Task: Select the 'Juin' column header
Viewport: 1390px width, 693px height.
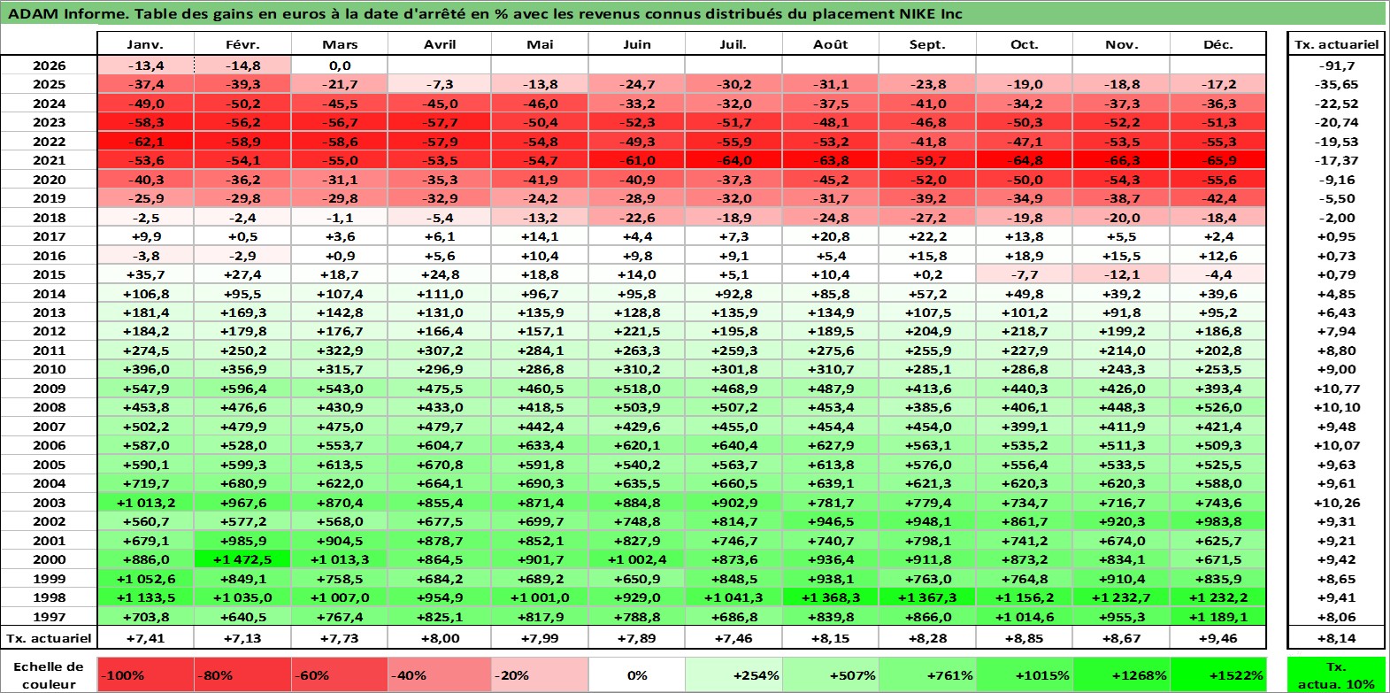Action: (636, 44)
